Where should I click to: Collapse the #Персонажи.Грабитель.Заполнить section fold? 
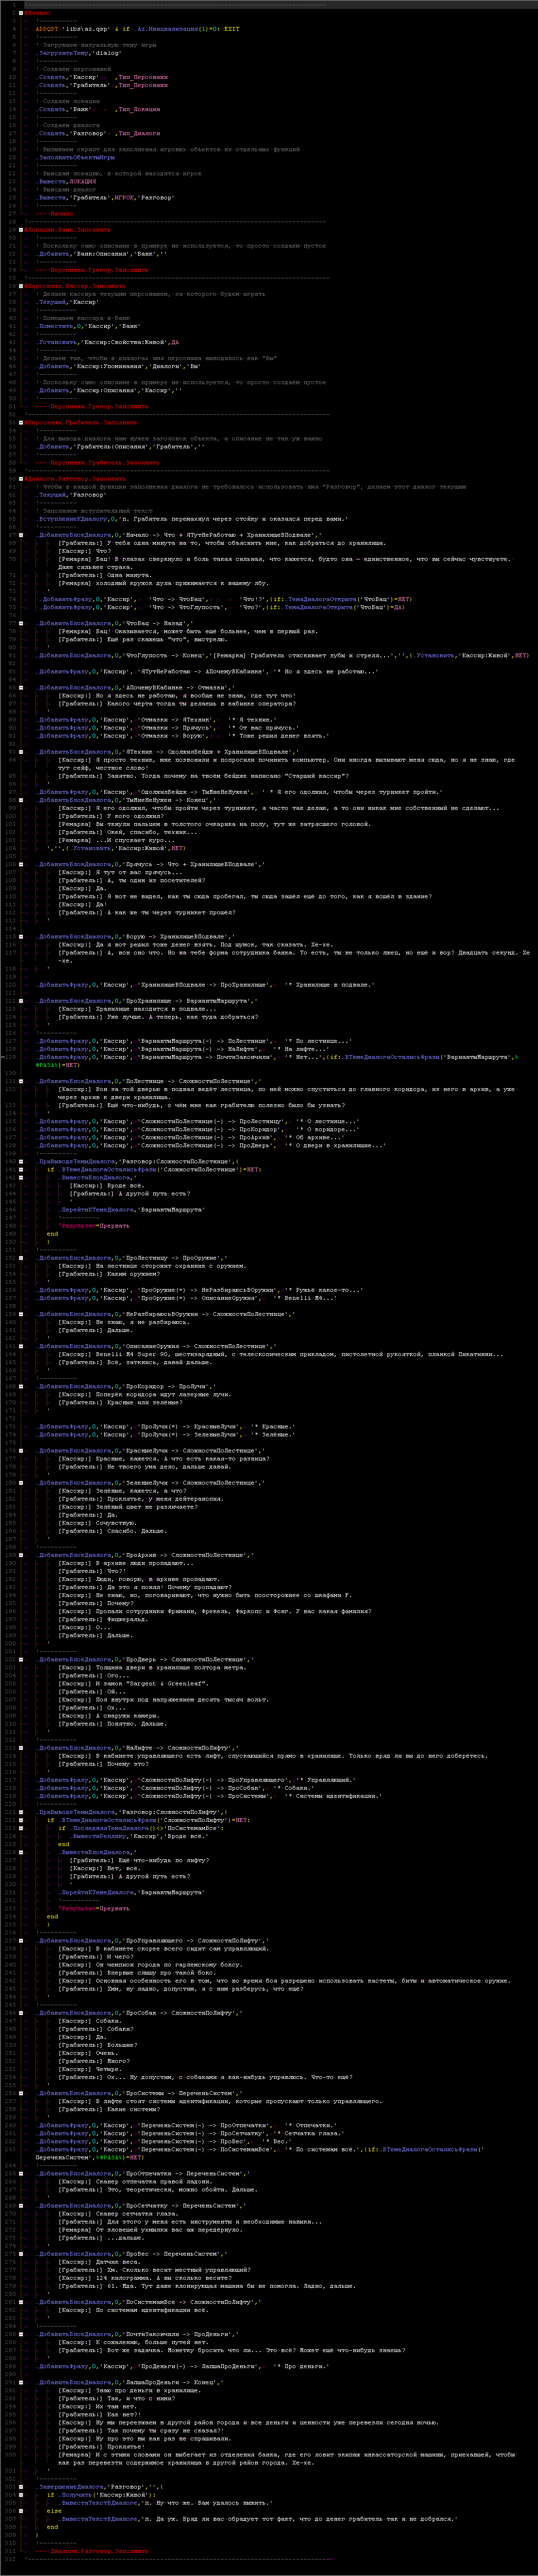(20, 422)
